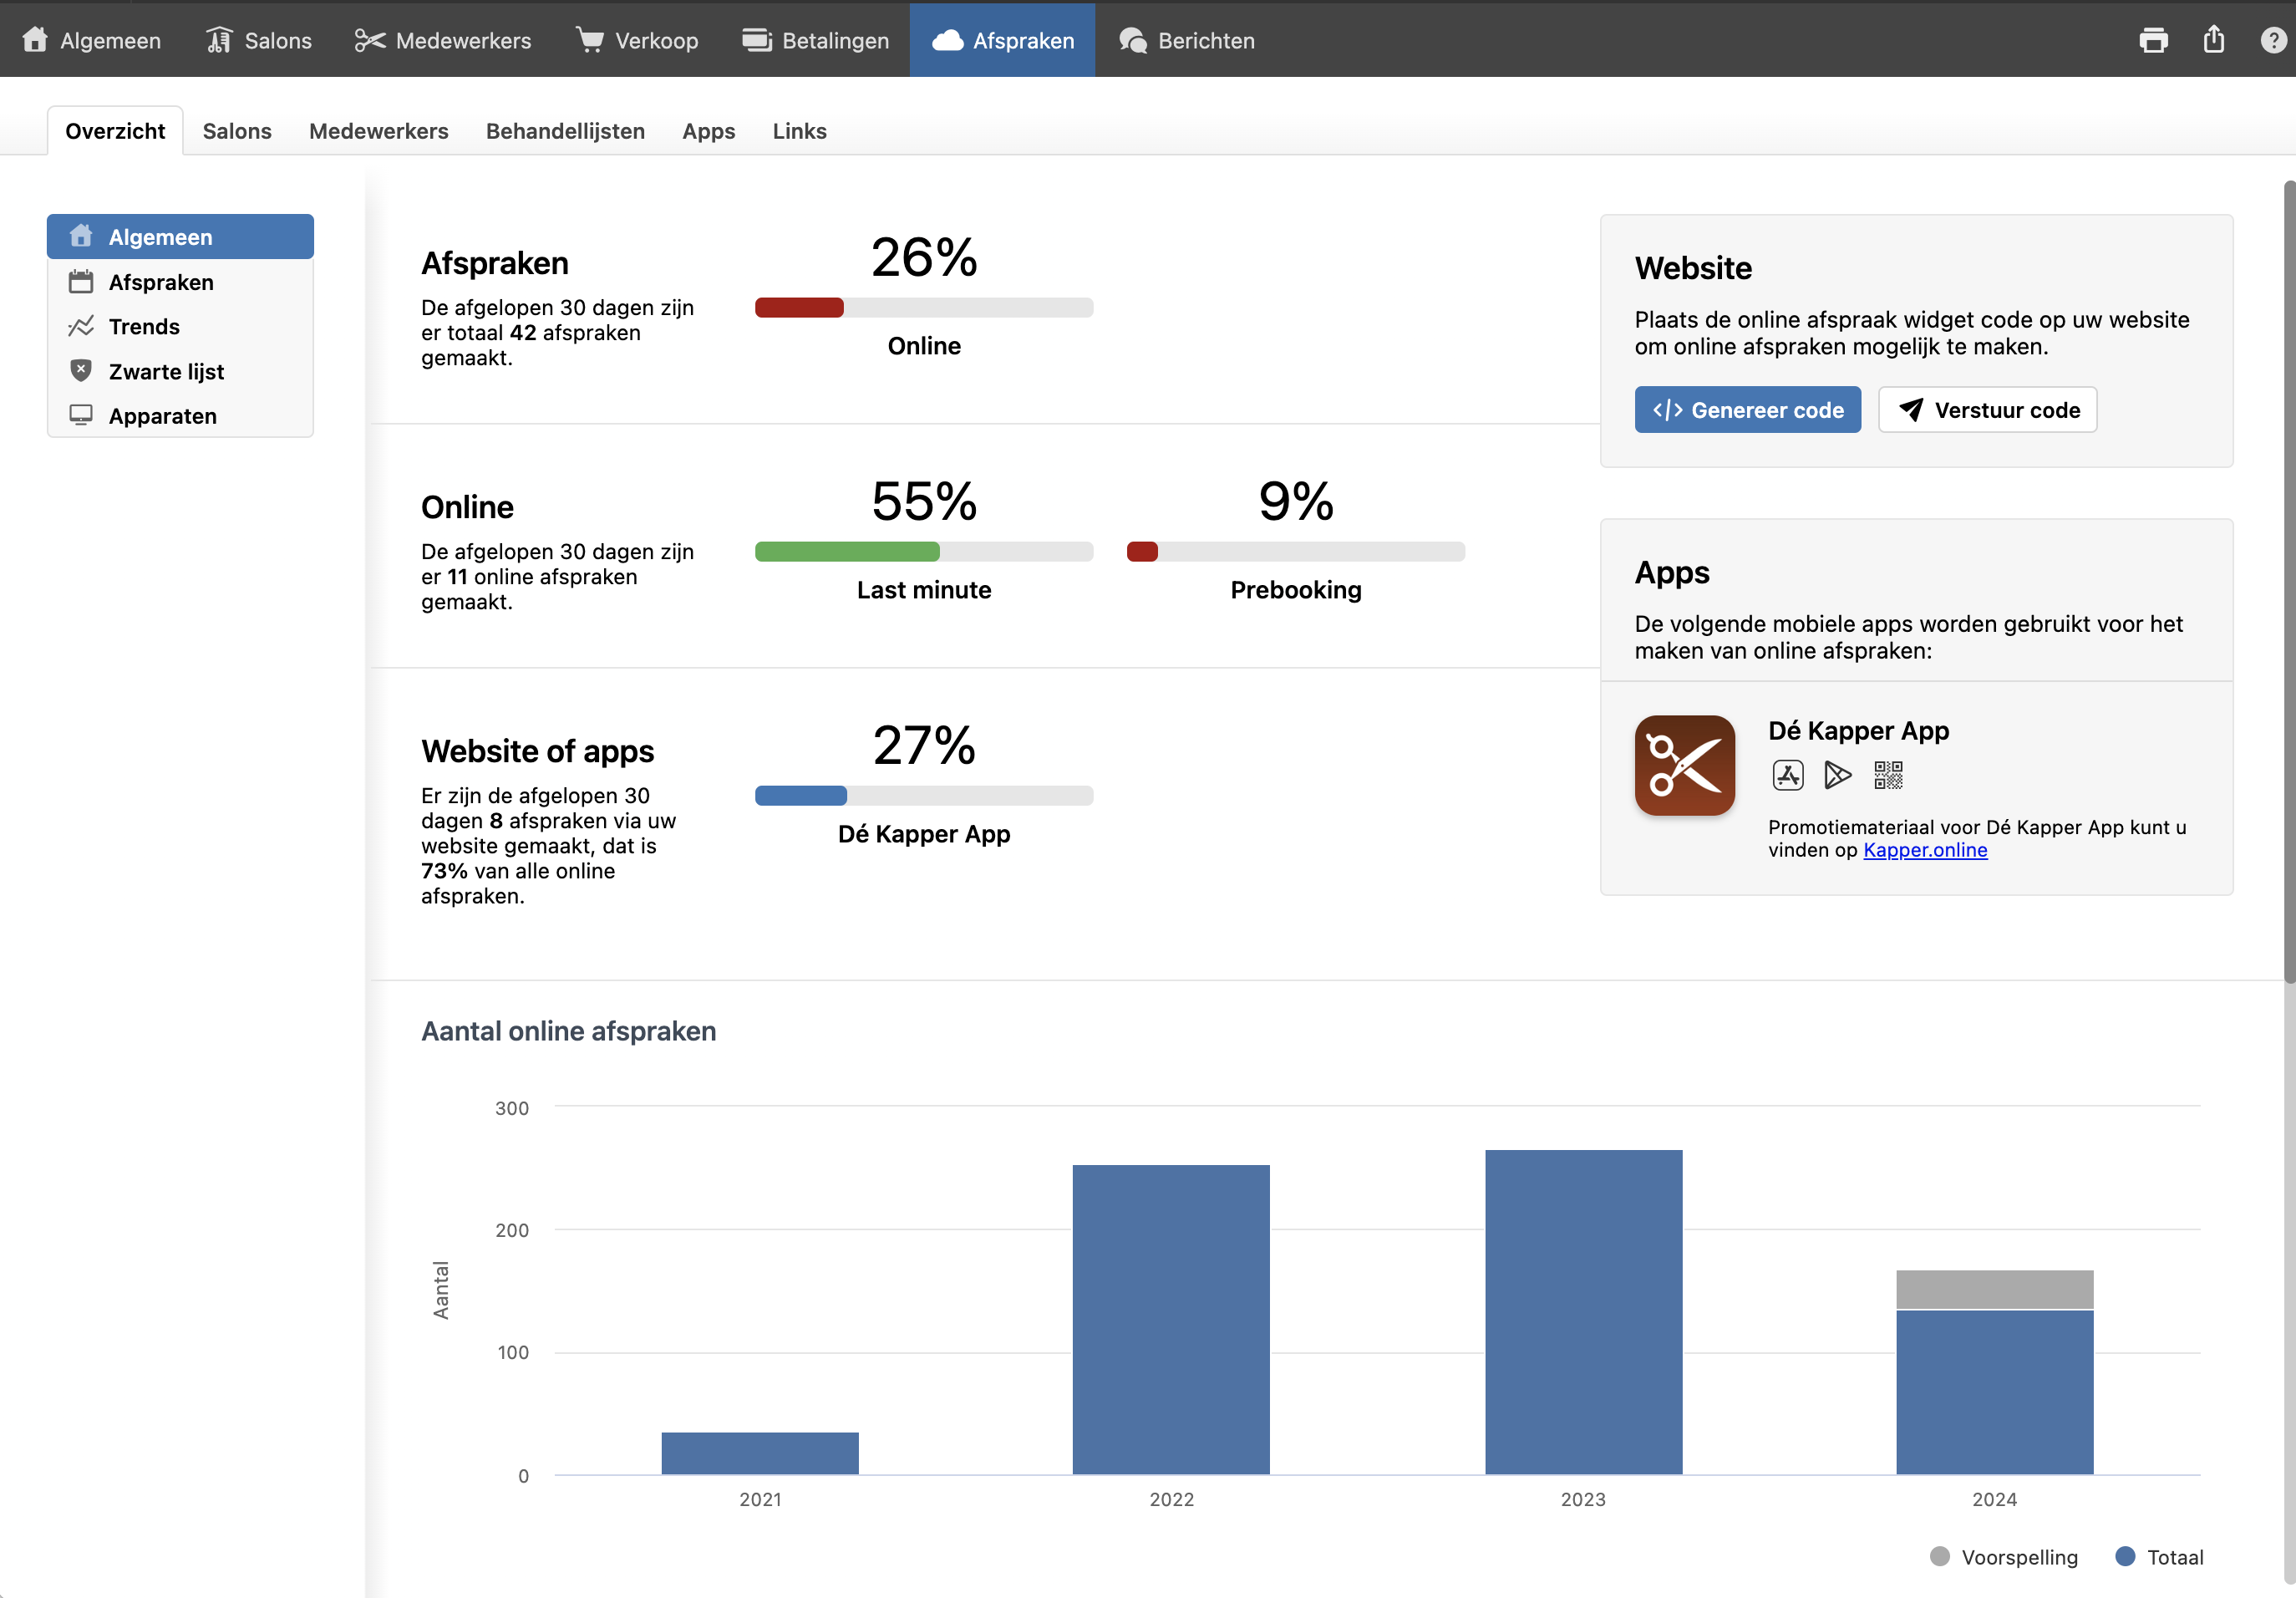Click the share/export icon
This screenshot has height=1598, width=2296.
[x=2213, y=40]
